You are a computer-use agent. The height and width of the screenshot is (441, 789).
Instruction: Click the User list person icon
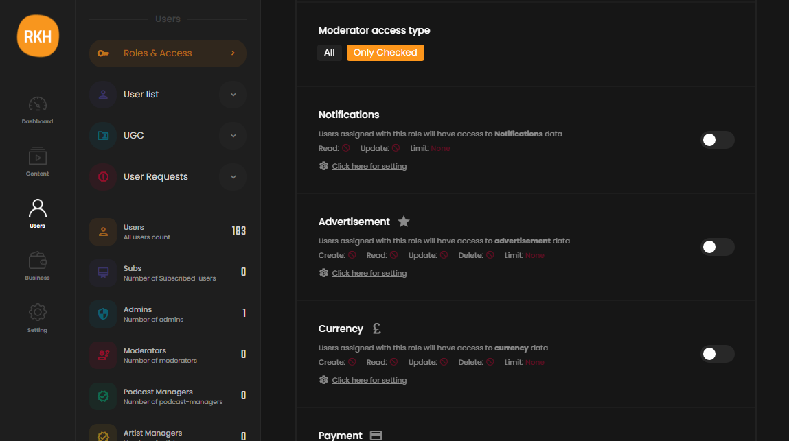click(103, 95)
